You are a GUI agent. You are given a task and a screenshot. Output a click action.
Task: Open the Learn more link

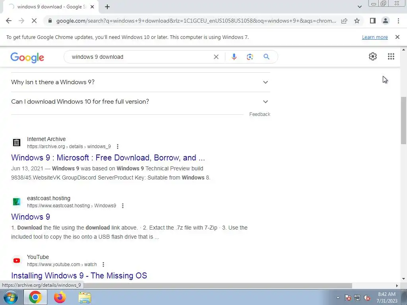pos(375,37)
